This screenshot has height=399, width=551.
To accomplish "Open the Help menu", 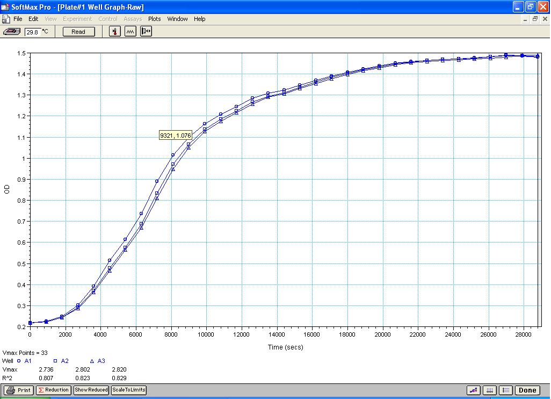I will coord(199,19).
